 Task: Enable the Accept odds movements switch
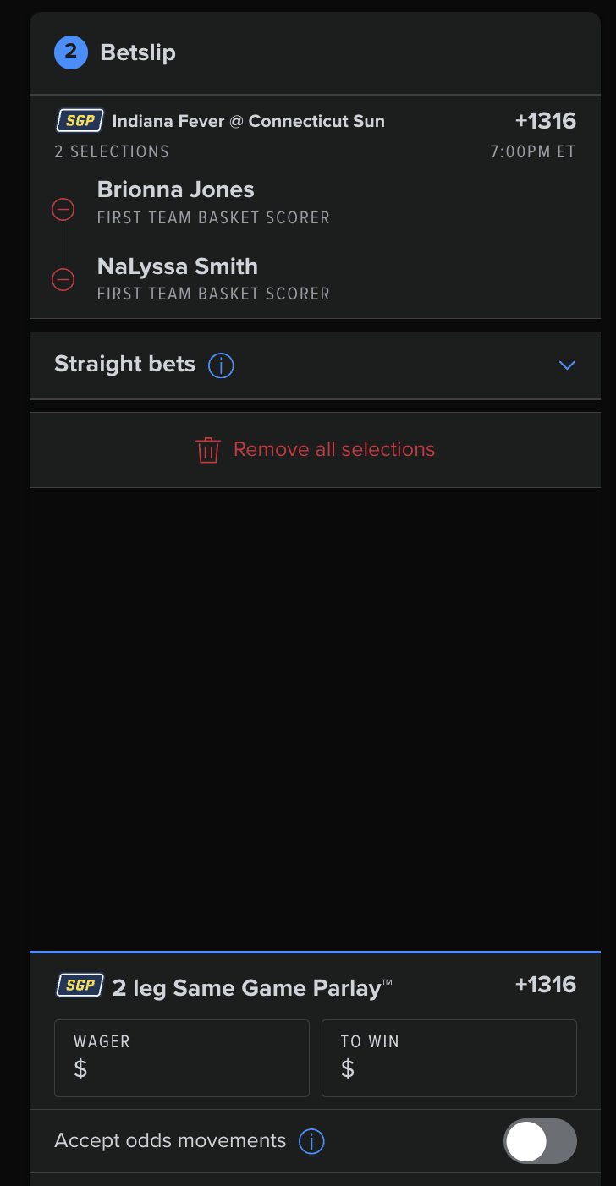point(540,1142)
